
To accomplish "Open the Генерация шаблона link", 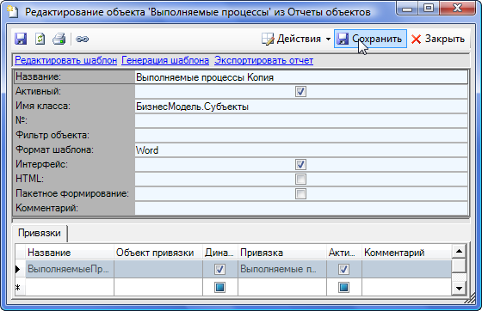I will pyautogui.click(x=165, y=60).
